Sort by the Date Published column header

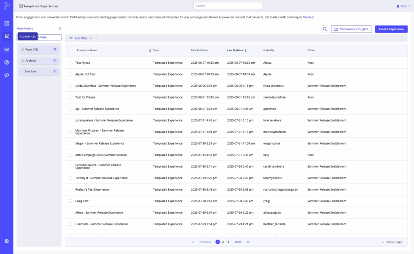click(200, 50)
